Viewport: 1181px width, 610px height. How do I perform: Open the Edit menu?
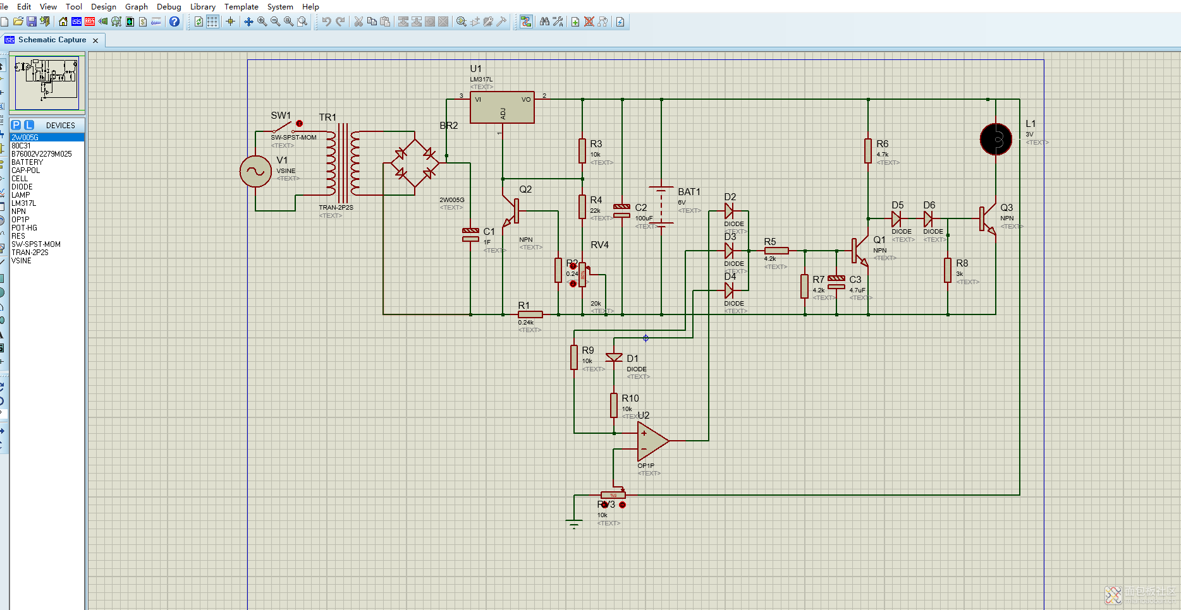point(24,6)
